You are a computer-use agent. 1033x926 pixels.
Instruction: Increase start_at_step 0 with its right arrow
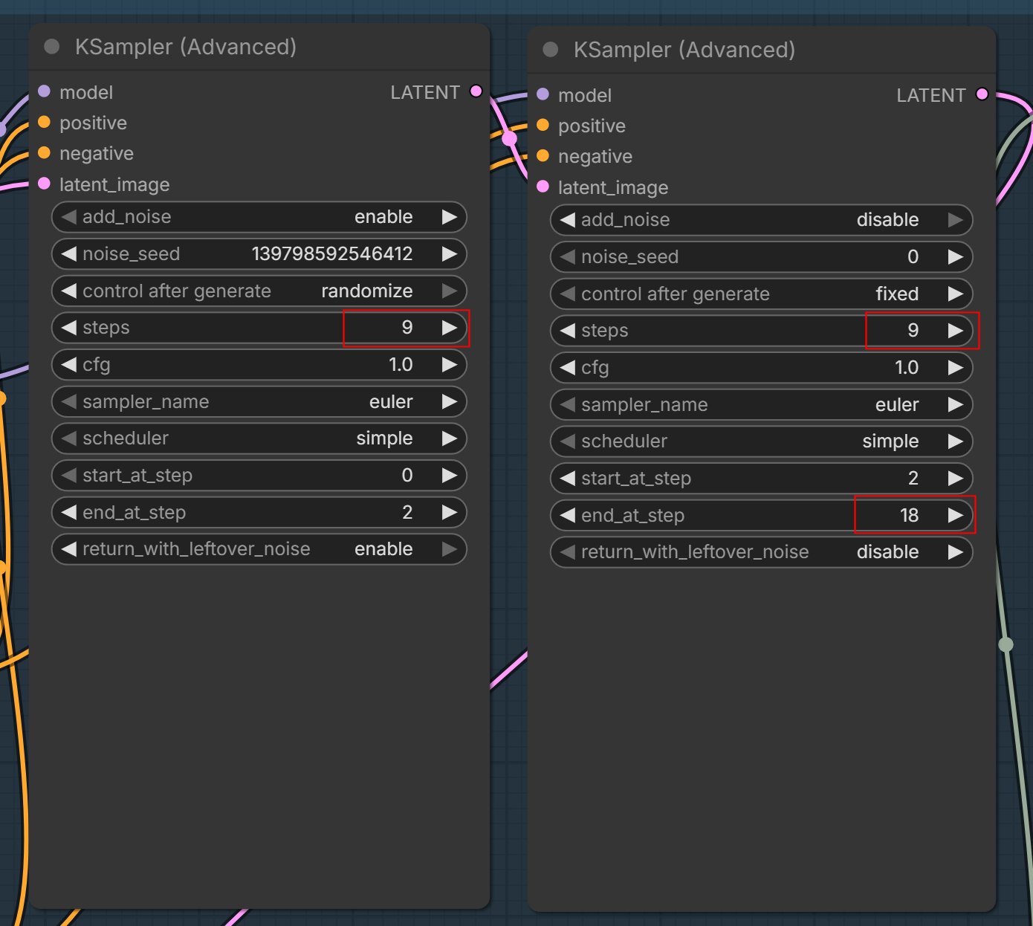(x=449, y=476)
